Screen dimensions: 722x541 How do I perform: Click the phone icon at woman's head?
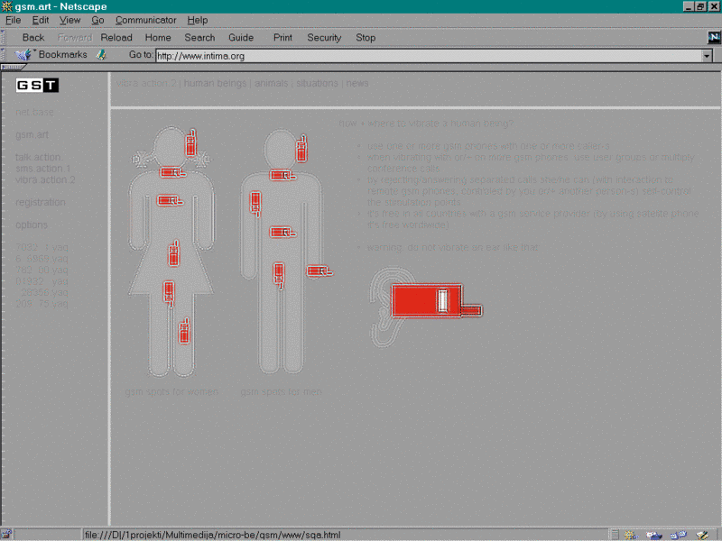(x=190, y=142)
